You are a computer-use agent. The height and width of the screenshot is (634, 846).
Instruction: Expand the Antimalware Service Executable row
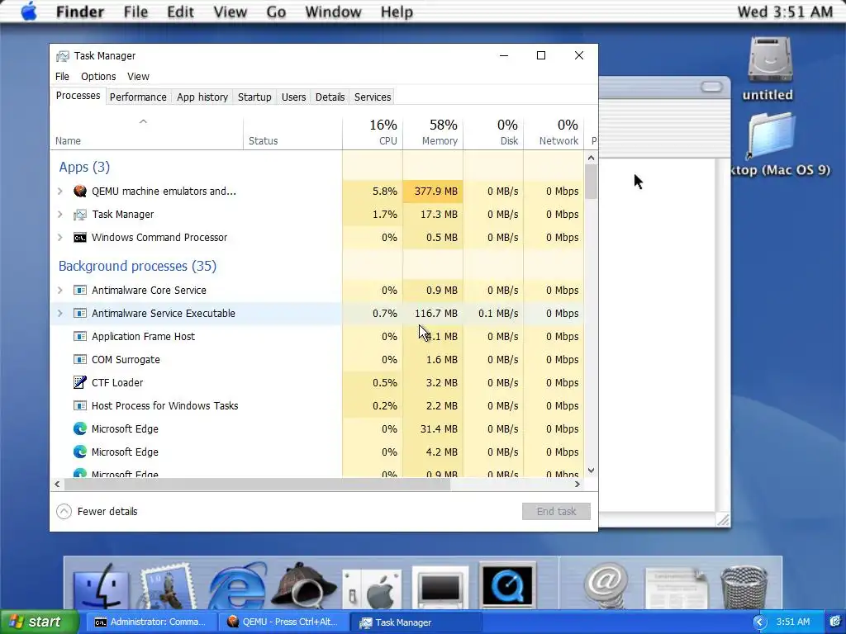click(x=59, y=313)
